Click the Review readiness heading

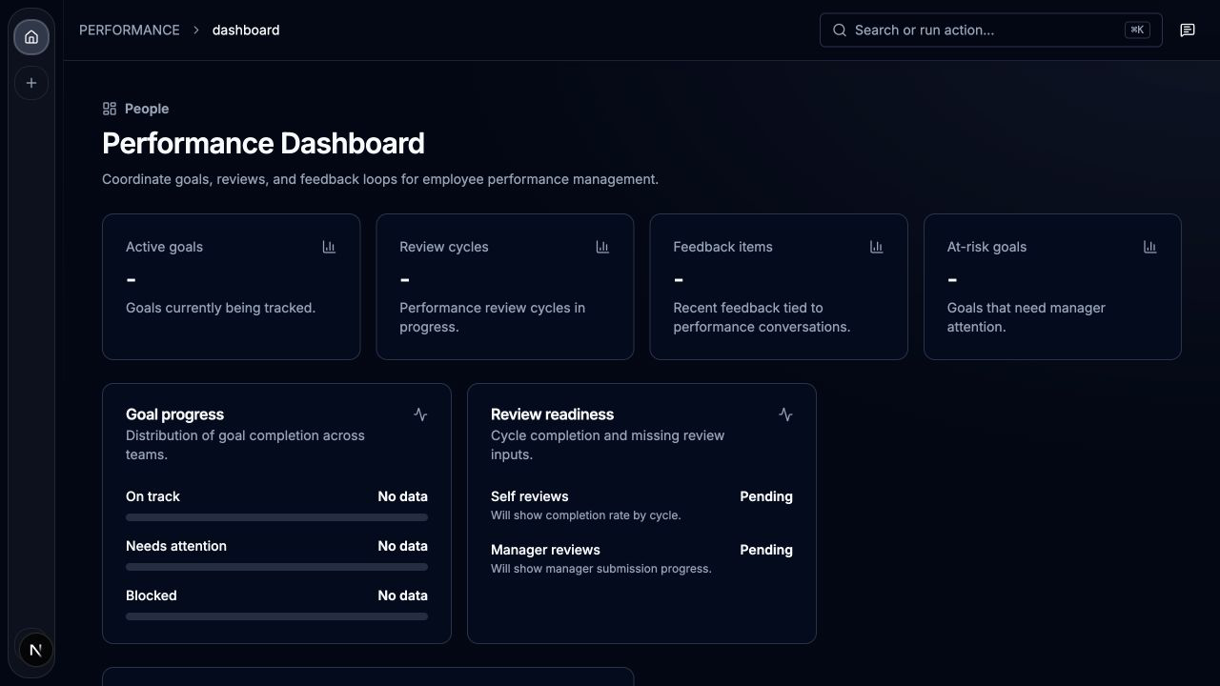pyautogui.click(x=552, y=414)
